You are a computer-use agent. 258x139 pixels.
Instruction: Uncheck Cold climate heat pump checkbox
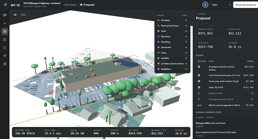click(199, 75)
